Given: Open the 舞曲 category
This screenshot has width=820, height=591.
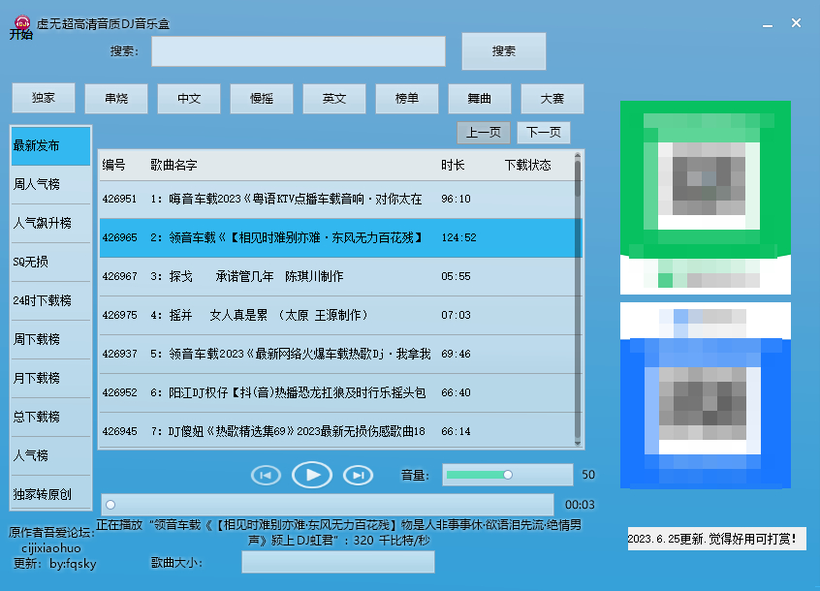Looking at the screenshot, I should click(x=480, y=98).
